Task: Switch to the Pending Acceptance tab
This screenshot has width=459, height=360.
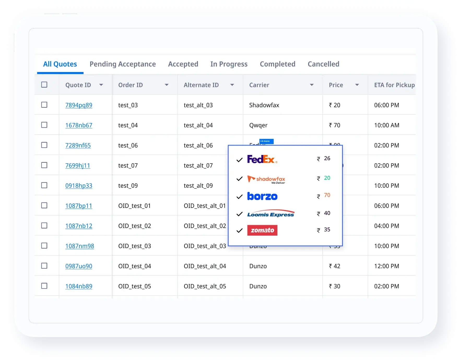Action: pyautogui.click(x=122, y=64)
